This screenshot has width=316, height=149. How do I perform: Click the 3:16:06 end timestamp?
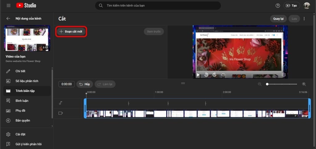click(x=303, y=92)
